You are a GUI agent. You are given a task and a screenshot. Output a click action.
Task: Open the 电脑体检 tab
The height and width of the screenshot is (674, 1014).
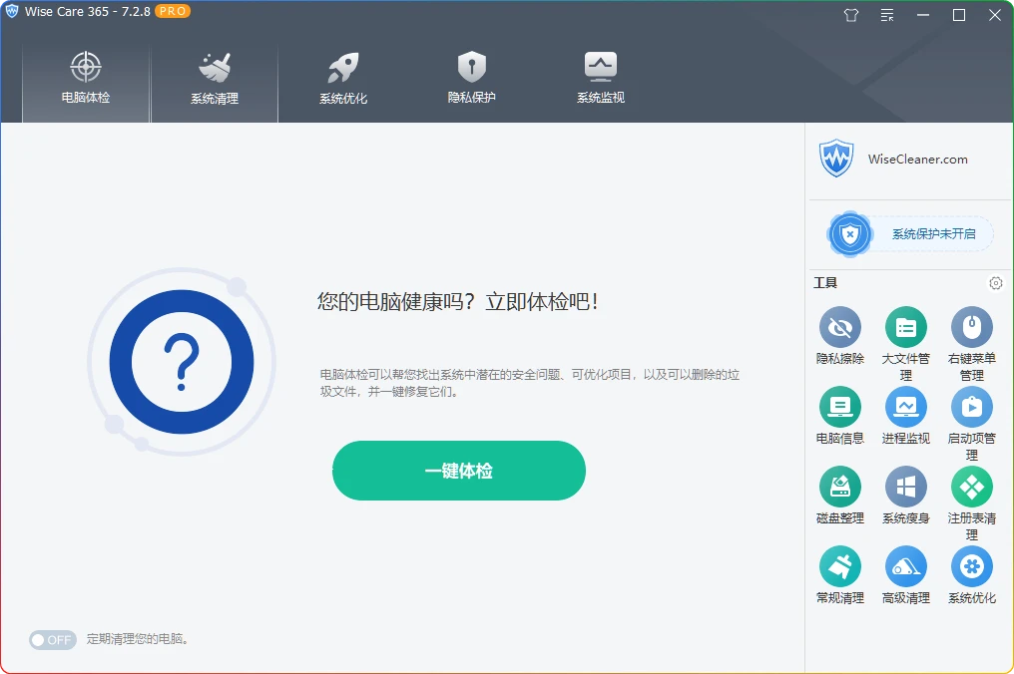(x=86, y=82)
